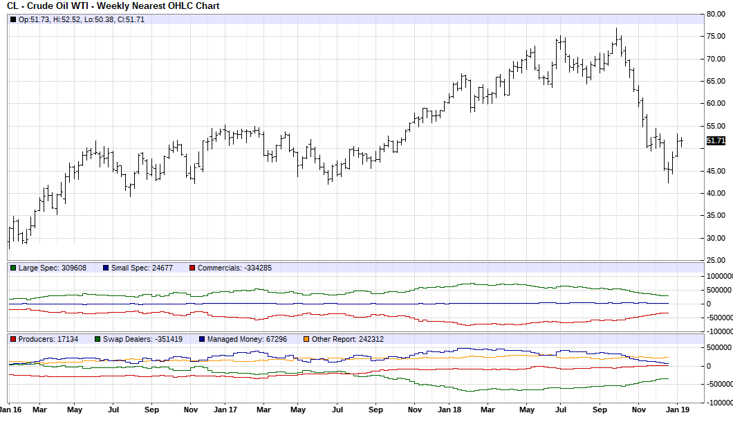Click the 51.71 last price tag

pos(715,140)
